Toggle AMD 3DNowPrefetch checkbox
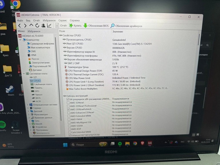 pos(68,109)
